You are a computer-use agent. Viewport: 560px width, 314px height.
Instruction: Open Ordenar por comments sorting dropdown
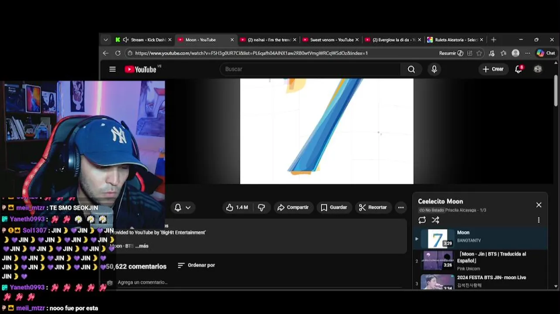pos(196,265)
